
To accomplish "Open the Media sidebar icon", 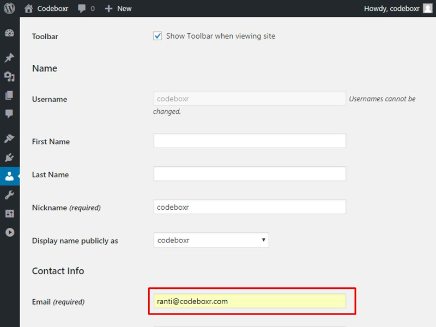I will pos(9,76).
